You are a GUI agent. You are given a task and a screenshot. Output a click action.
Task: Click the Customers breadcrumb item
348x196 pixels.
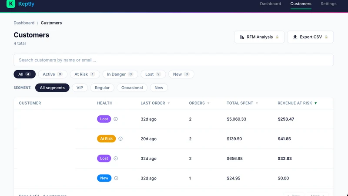click(51, 23)
